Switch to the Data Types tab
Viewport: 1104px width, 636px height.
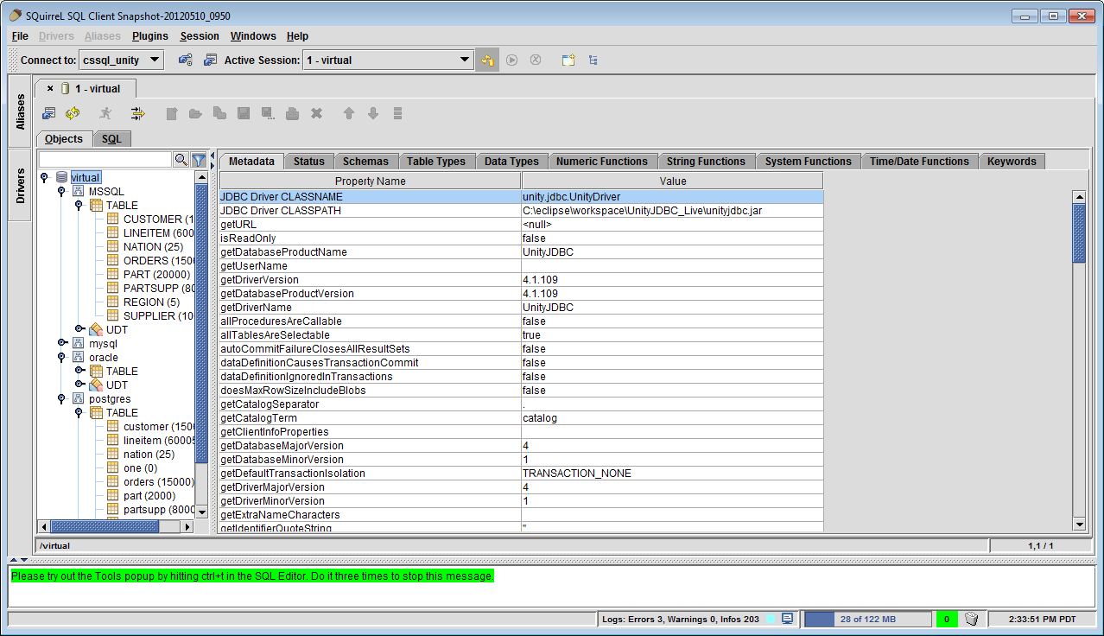(x=511, y=162)
